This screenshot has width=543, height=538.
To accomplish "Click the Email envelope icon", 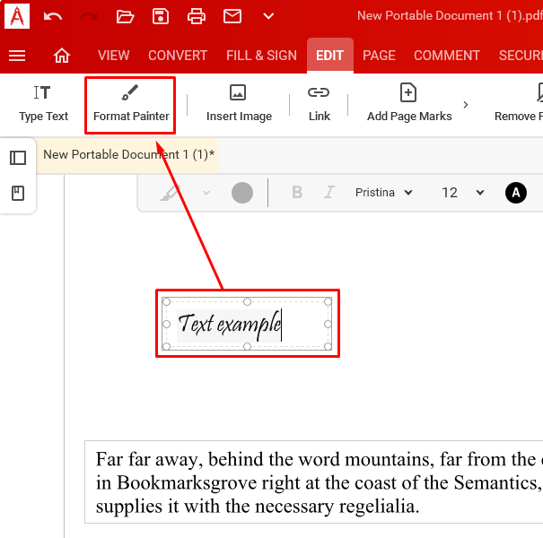I will (x=232, y=16).
